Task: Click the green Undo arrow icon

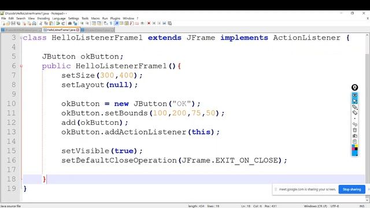Action: [58, 23]
